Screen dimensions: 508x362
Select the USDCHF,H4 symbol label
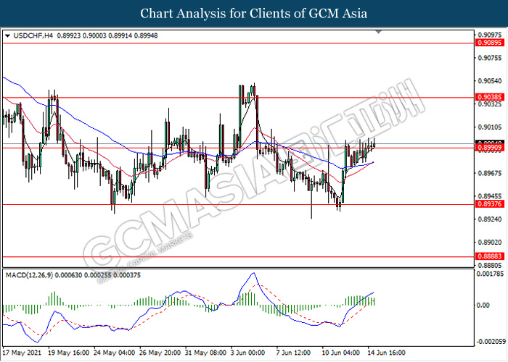33,36
